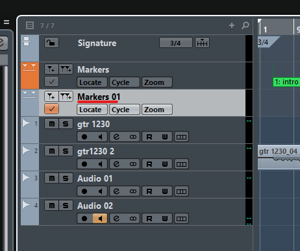The height and width of the screenshot is (251, 300).
Task: Select the Markers track name
Action: (x=94, y=69)
